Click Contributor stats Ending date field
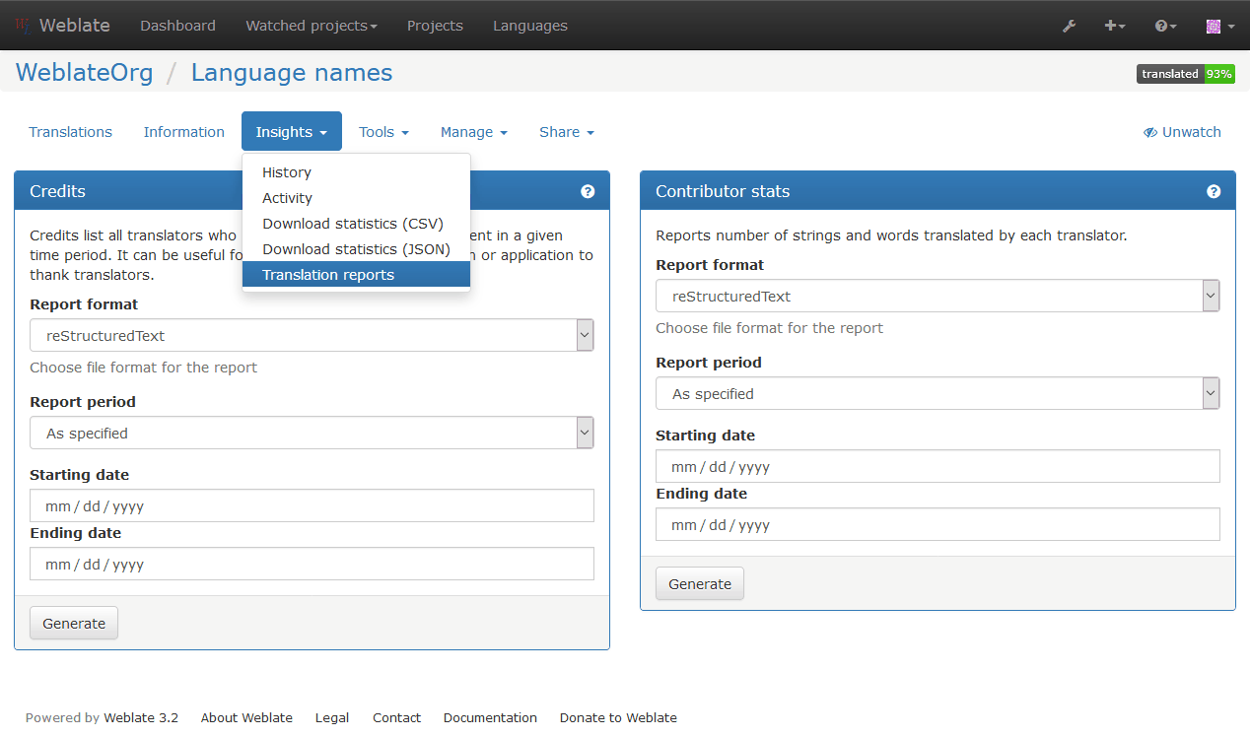The height and width of the screenshot is (737, 1250). [937, 524]
